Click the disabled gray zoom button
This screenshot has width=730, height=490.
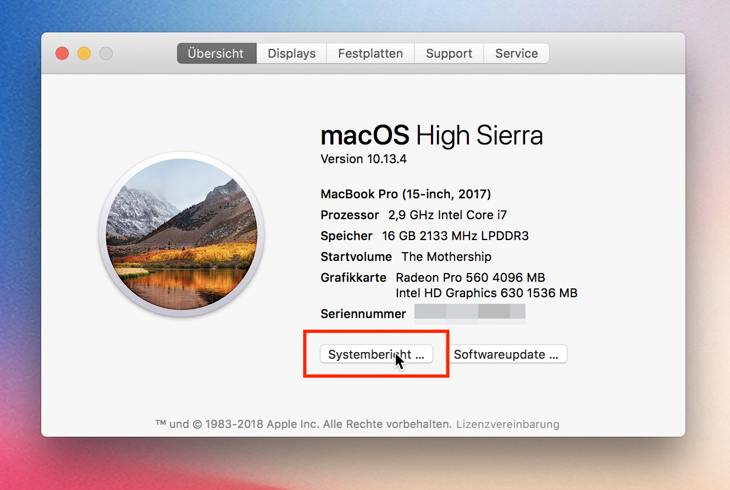point(106,53)
